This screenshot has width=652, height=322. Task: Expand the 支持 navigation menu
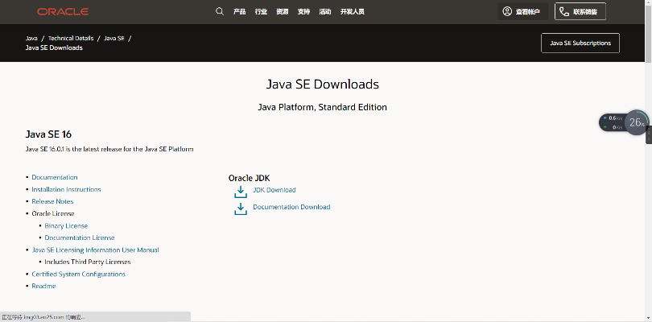point(303,12)
